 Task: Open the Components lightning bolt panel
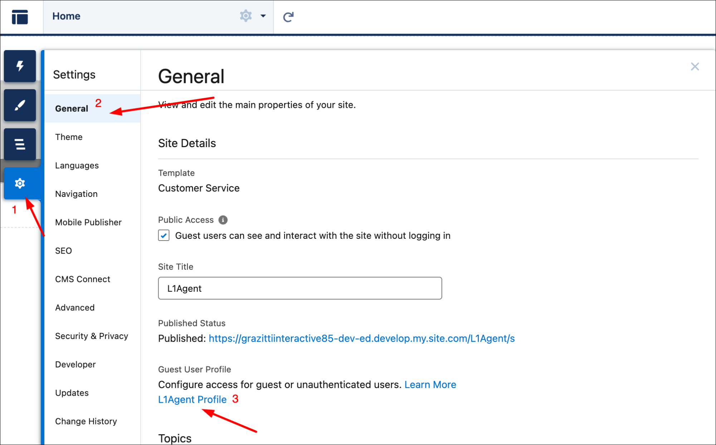pyautogui.click(x=20, y=66)
